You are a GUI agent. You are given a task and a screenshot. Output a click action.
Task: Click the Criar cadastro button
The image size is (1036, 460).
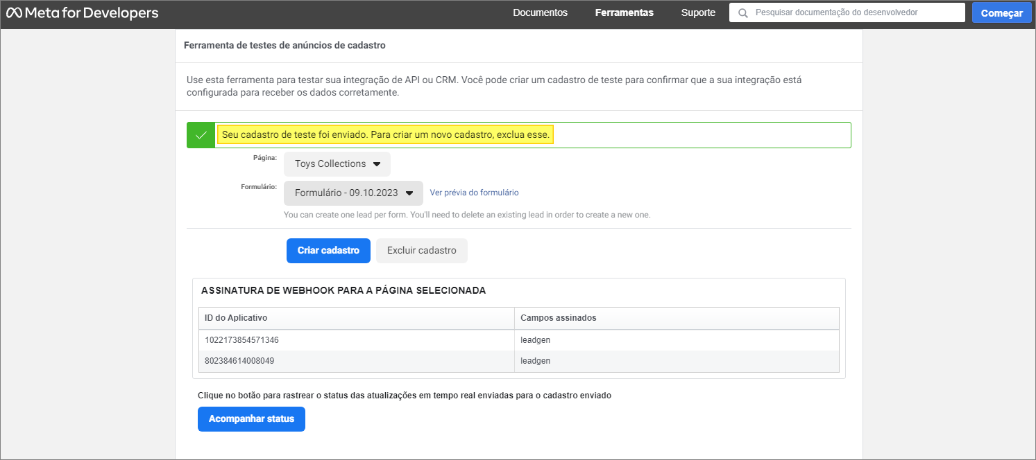(328, 251)
